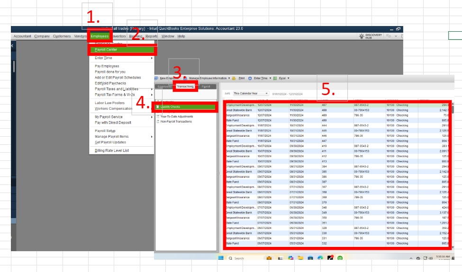
Task: Choose Pay with Direct Deposit
Action: 113,123
